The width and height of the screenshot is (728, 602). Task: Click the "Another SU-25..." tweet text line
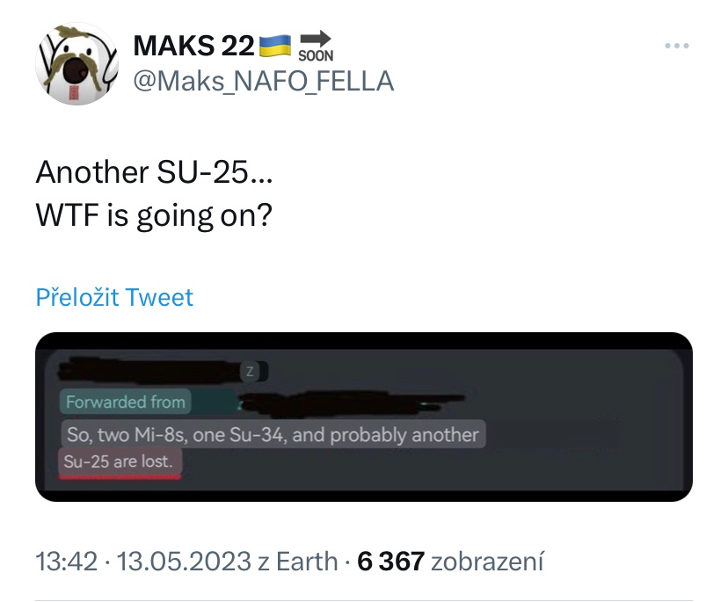tap(154, 172)
